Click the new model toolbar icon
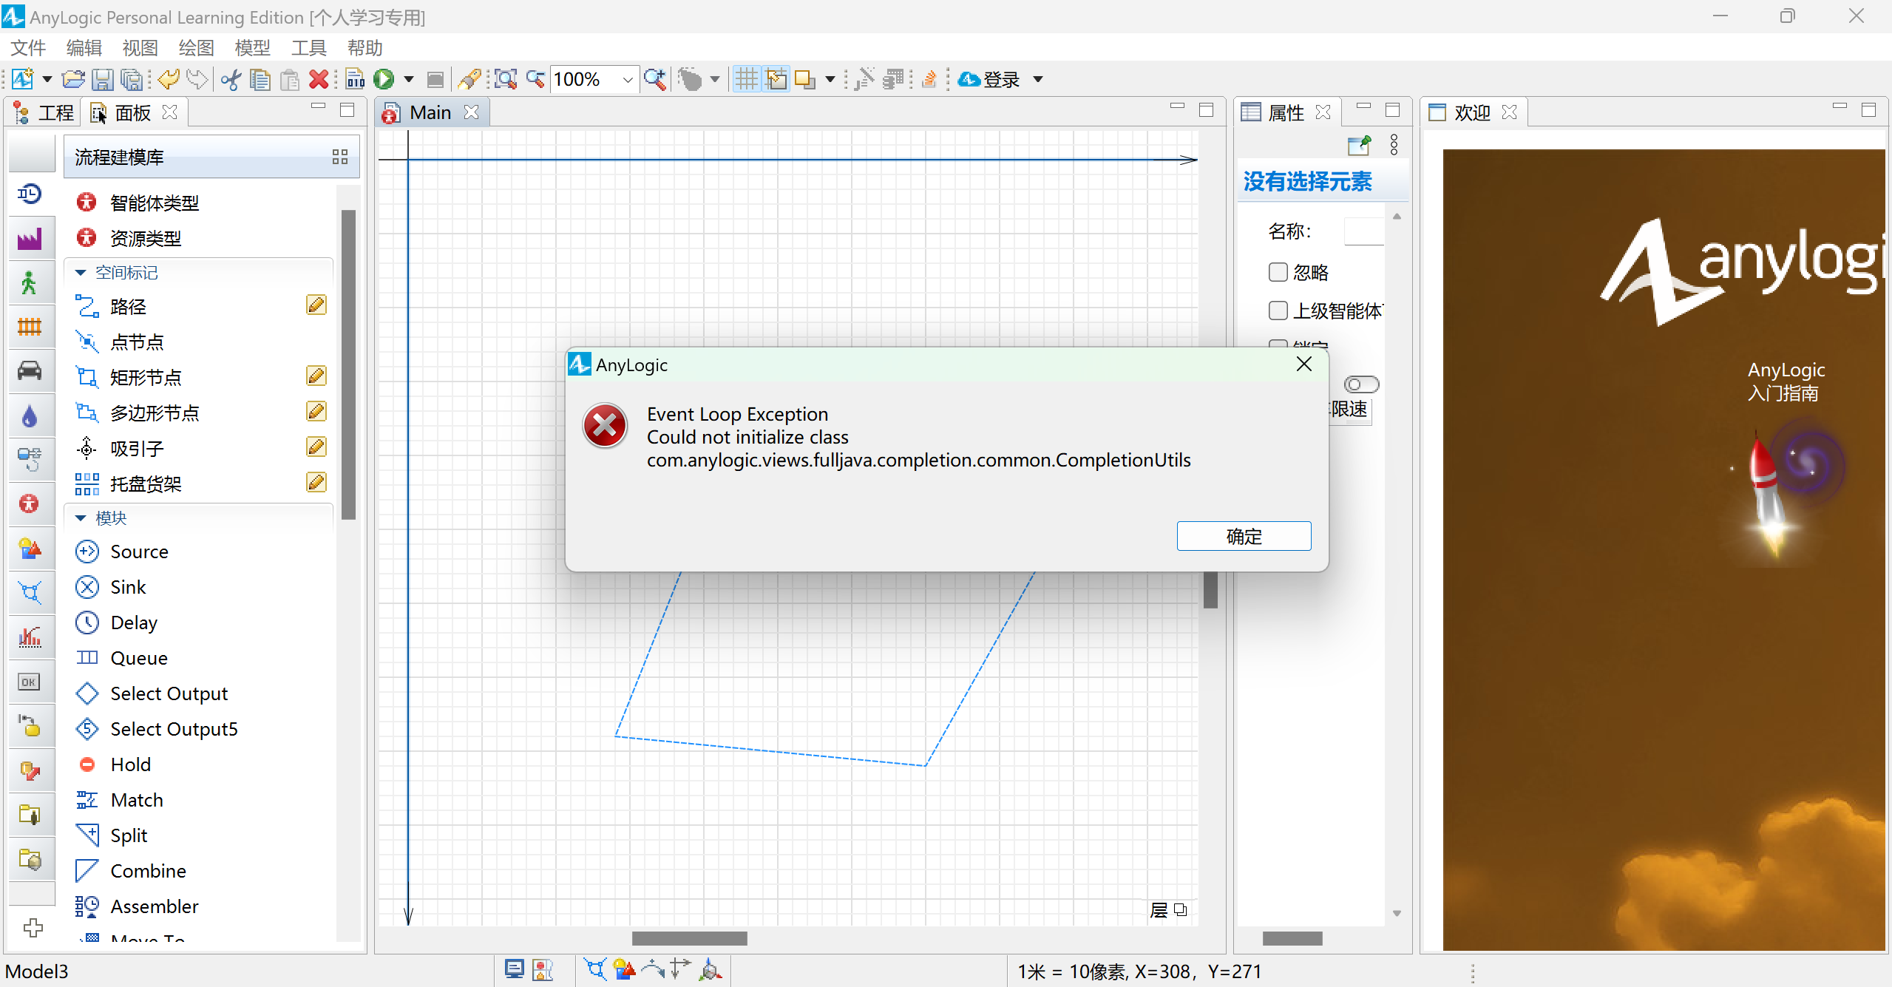Screen dimensions: 1892x987 [22, 79]
